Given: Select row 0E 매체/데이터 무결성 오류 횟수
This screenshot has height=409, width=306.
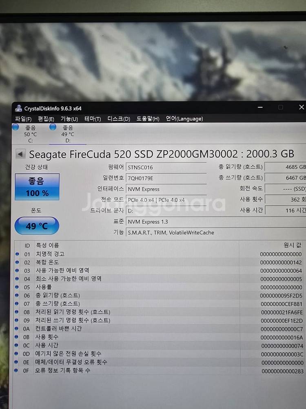Looking at the screenshot, I should pos(159,362).
